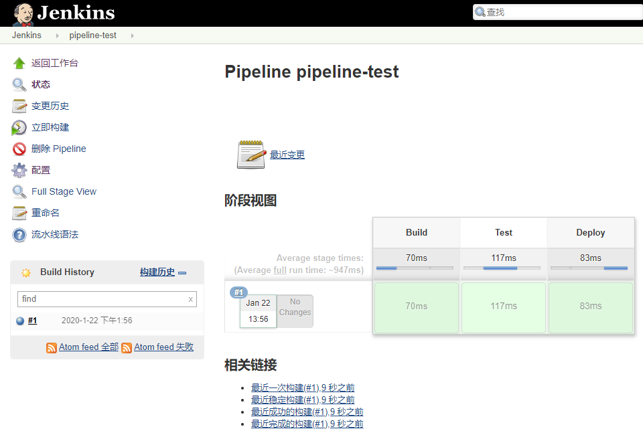
Task: Click the blue status ball for build #1
Action: coord(20,321)
